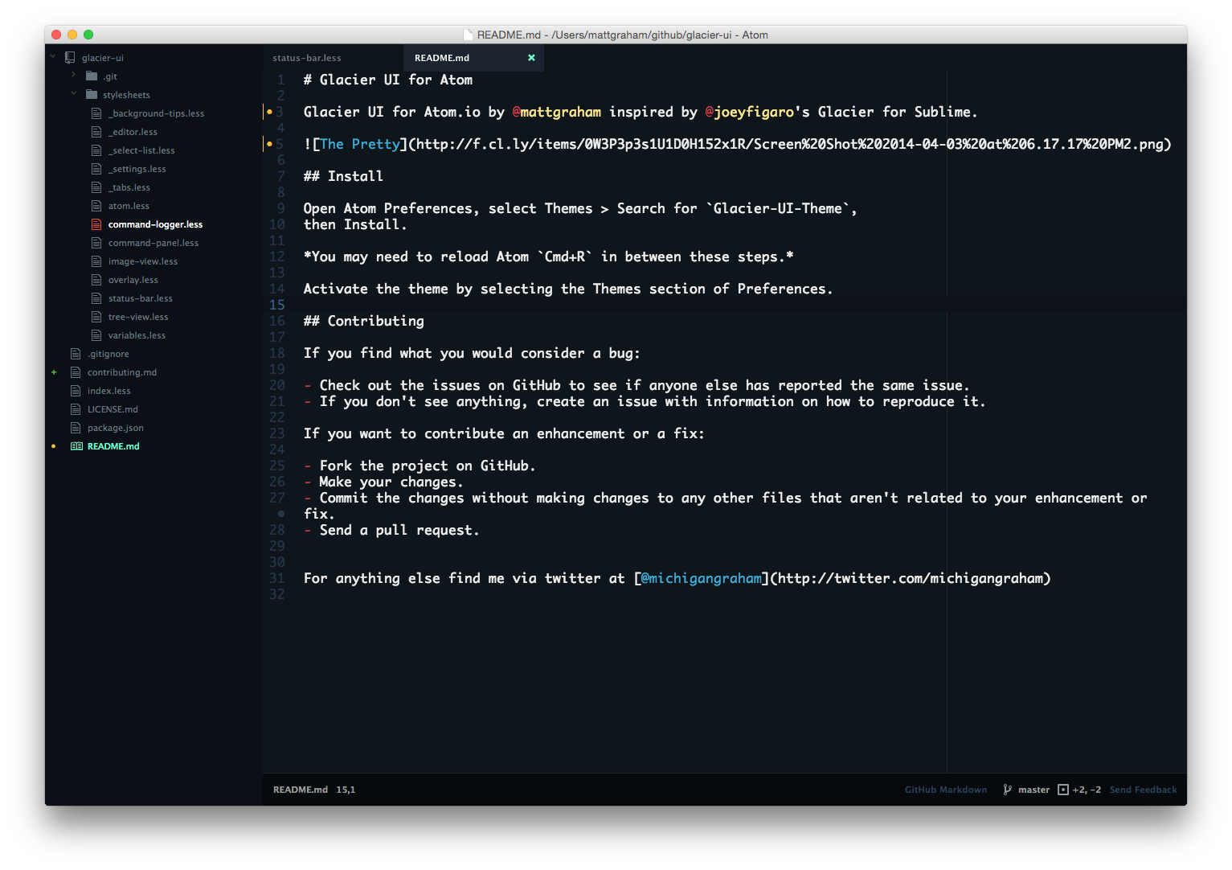This screenshot has height=870, width=1232.
Task: Select variables.less in the sidebar
Action: 137,335
